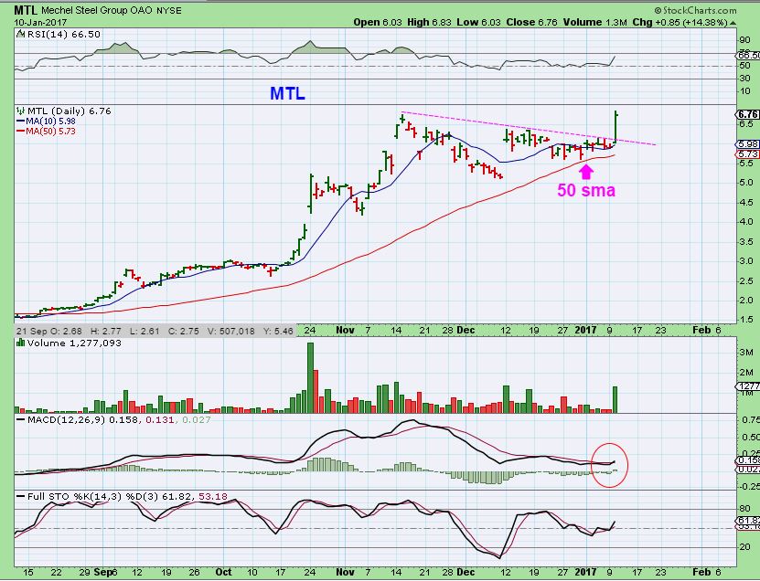Image resolution: width=760 pixels, height=581 pixels.
Task: Click the 'Low 6.03' header value
Action: (479, 22)
